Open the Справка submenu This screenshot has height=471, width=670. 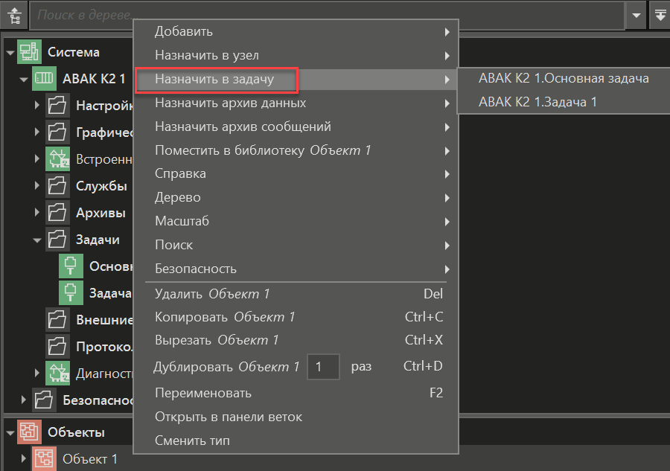click(296, 174)
